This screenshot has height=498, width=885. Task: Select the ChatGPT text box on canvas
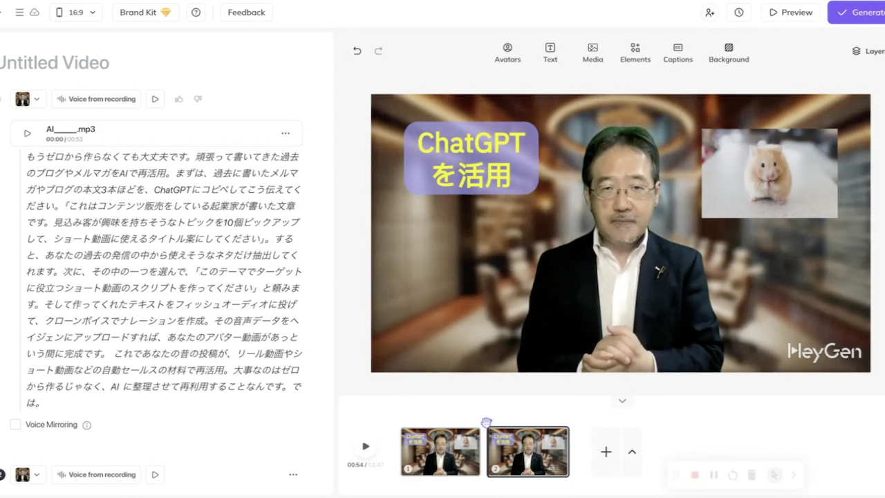(471, 158)
